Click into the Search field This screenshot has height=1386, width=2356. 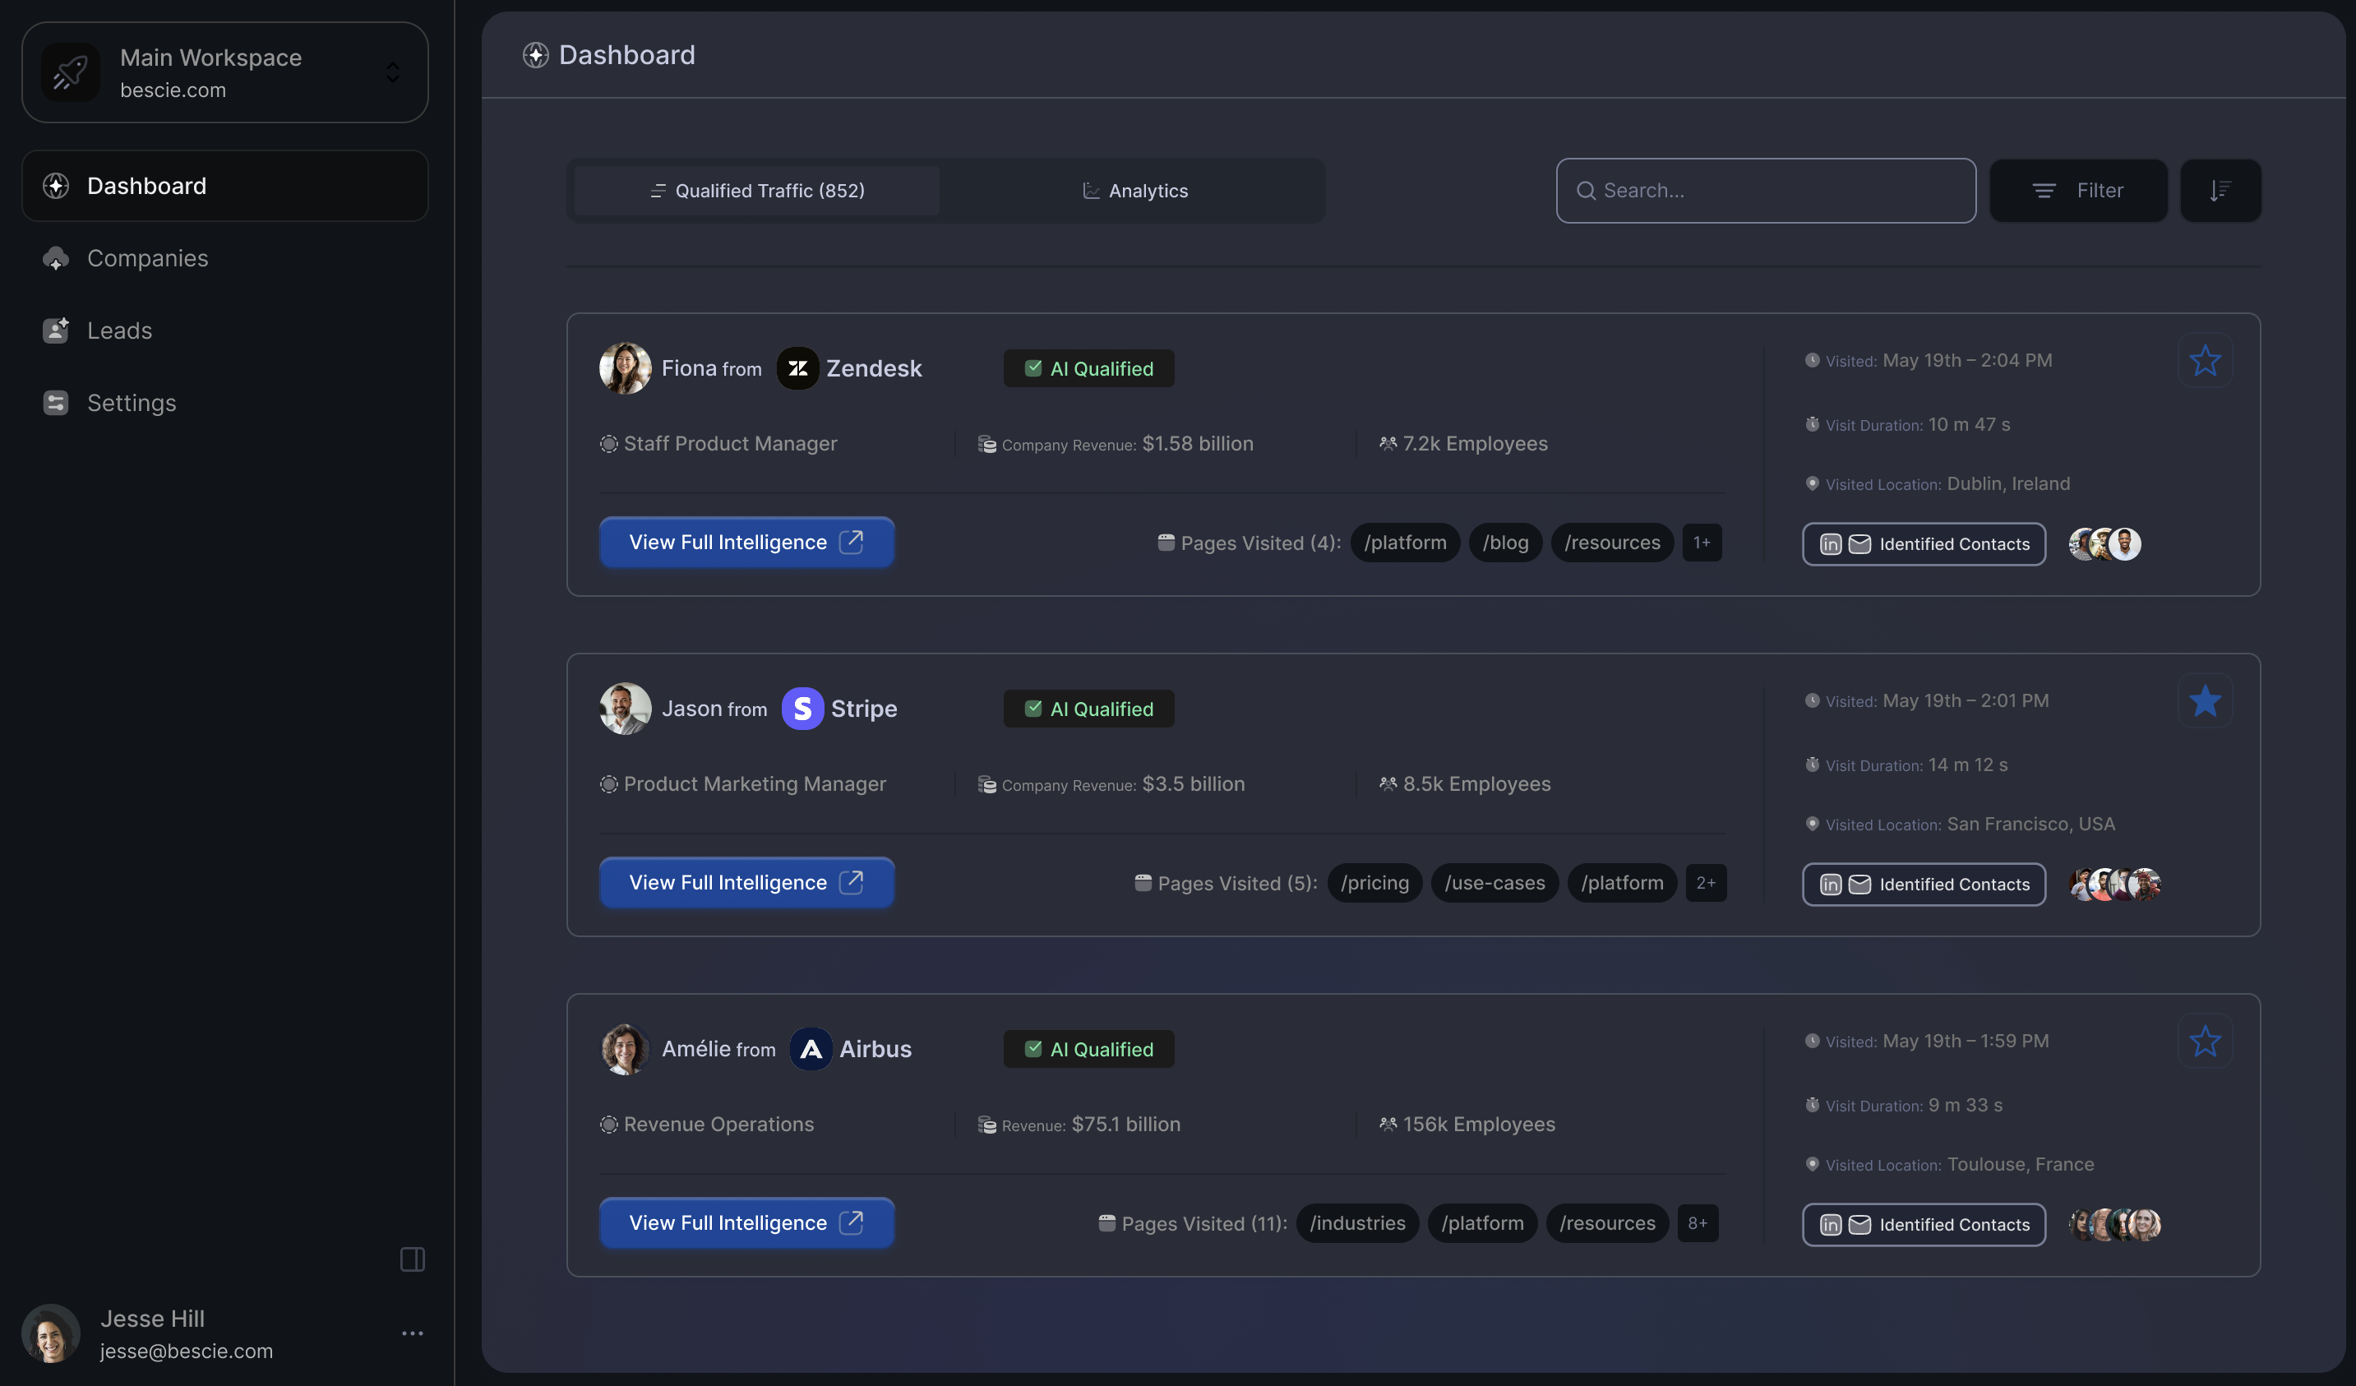1765,191
